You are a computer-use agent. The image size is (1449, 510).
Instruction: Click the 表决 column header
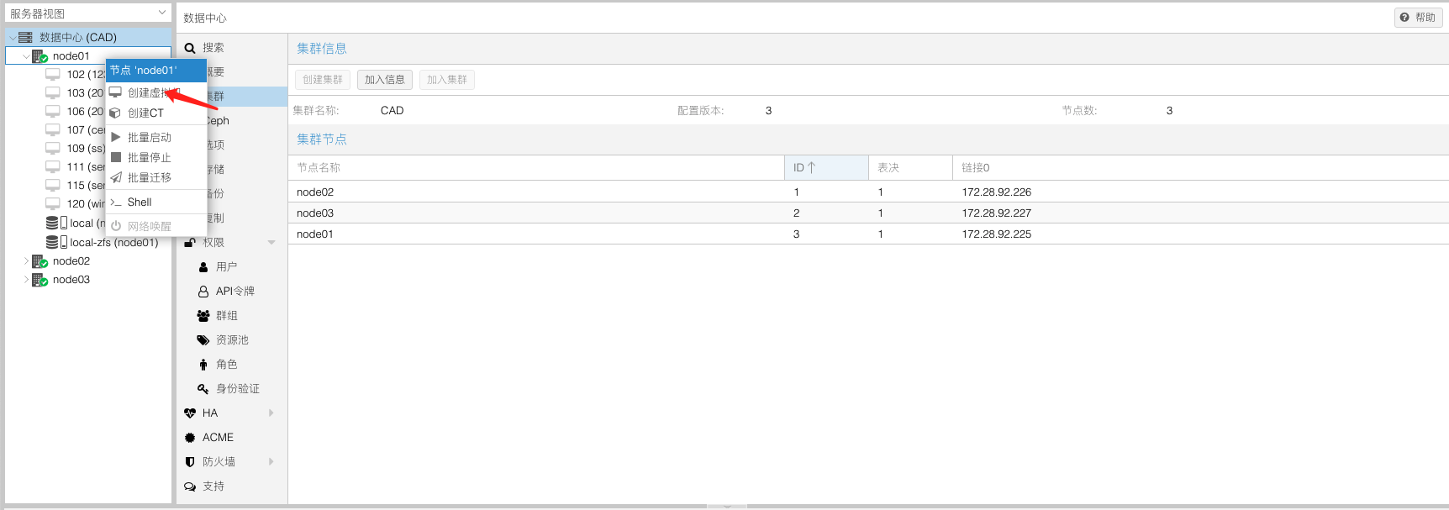910,168
